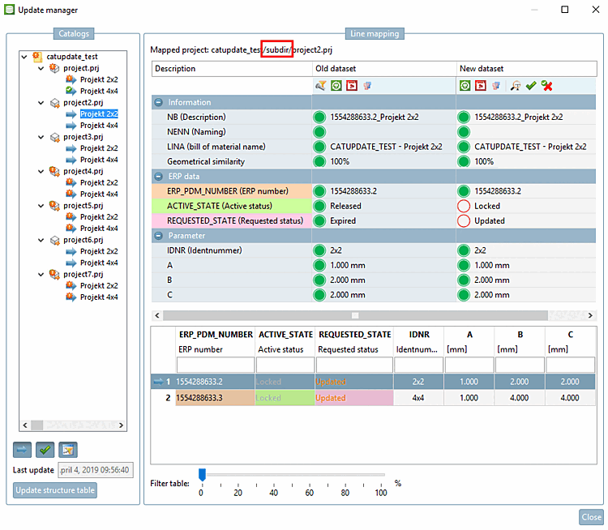Click the Filter table slider handle

(202, 475)
